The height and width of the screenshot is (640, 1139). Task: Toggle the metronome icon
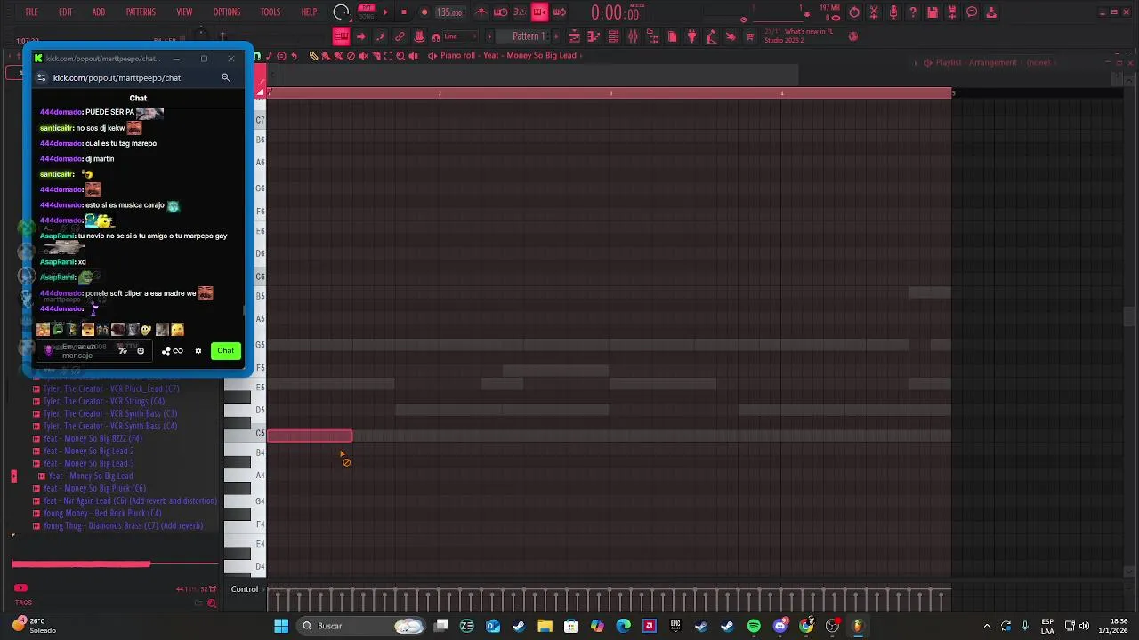[481, 12]
